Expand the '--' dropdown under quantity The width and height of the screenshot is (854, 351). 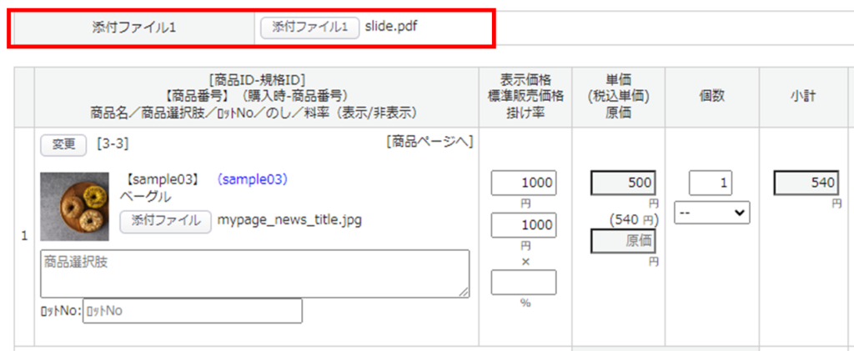tap(712, 213)
